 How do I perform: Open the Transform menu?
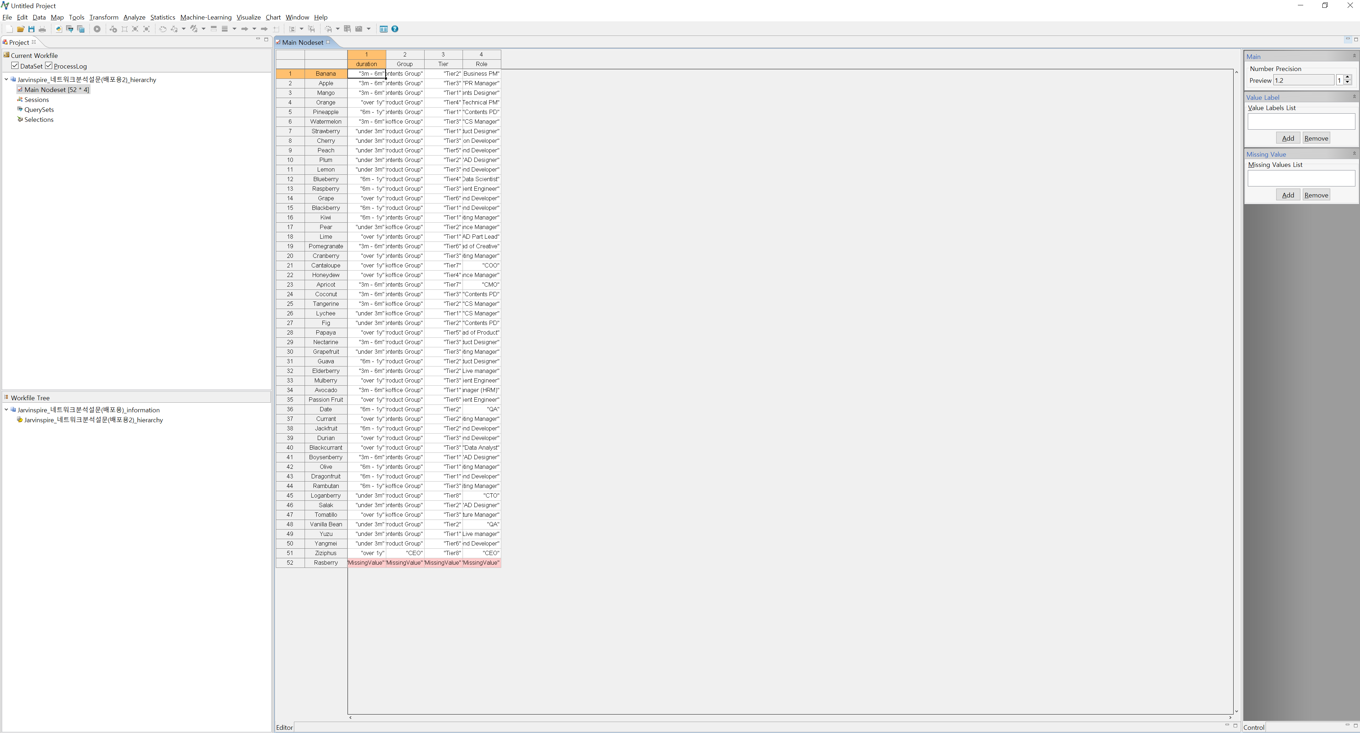(x=103, y=17)
